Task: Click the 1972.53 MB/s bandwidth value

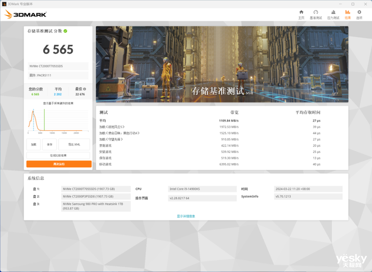Action: [x=229, y=127]
